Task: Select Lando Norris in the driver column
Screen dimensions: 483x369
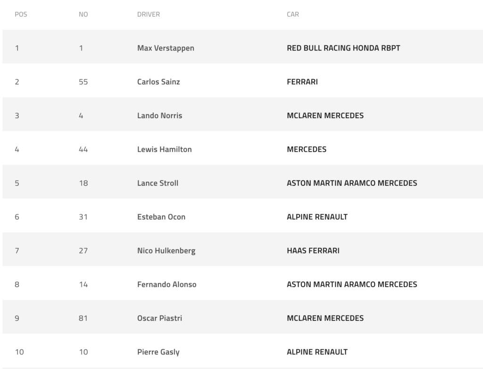Action: click(x=159, y=115)
